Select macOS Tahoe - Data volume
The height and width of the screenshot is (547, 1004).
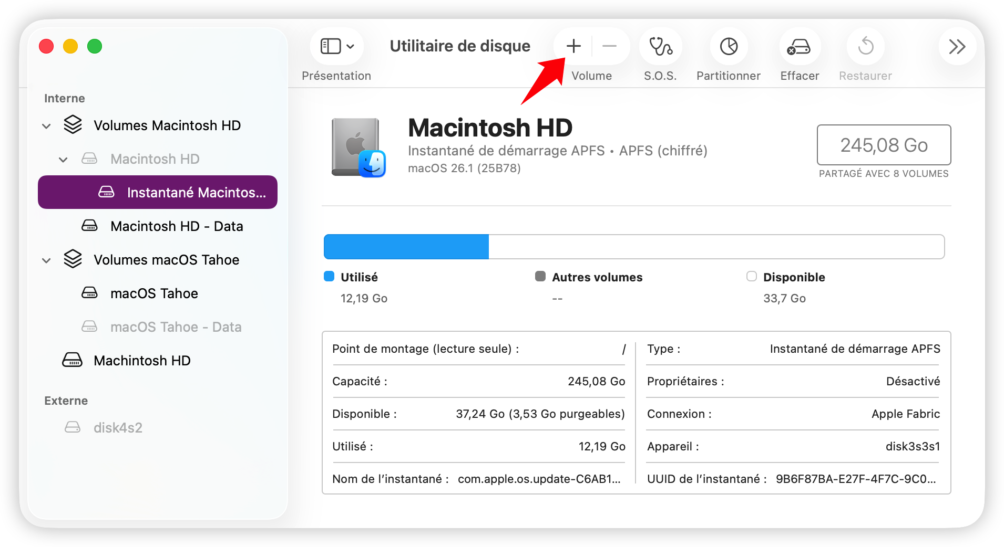pos(158,327)
